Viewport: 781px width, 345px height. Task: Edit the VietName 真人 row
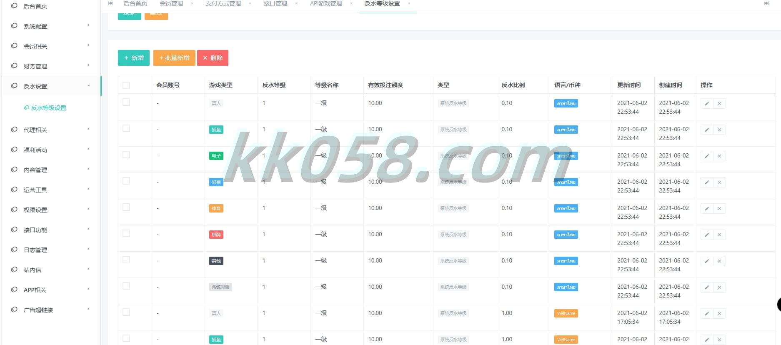coord(707,313)
